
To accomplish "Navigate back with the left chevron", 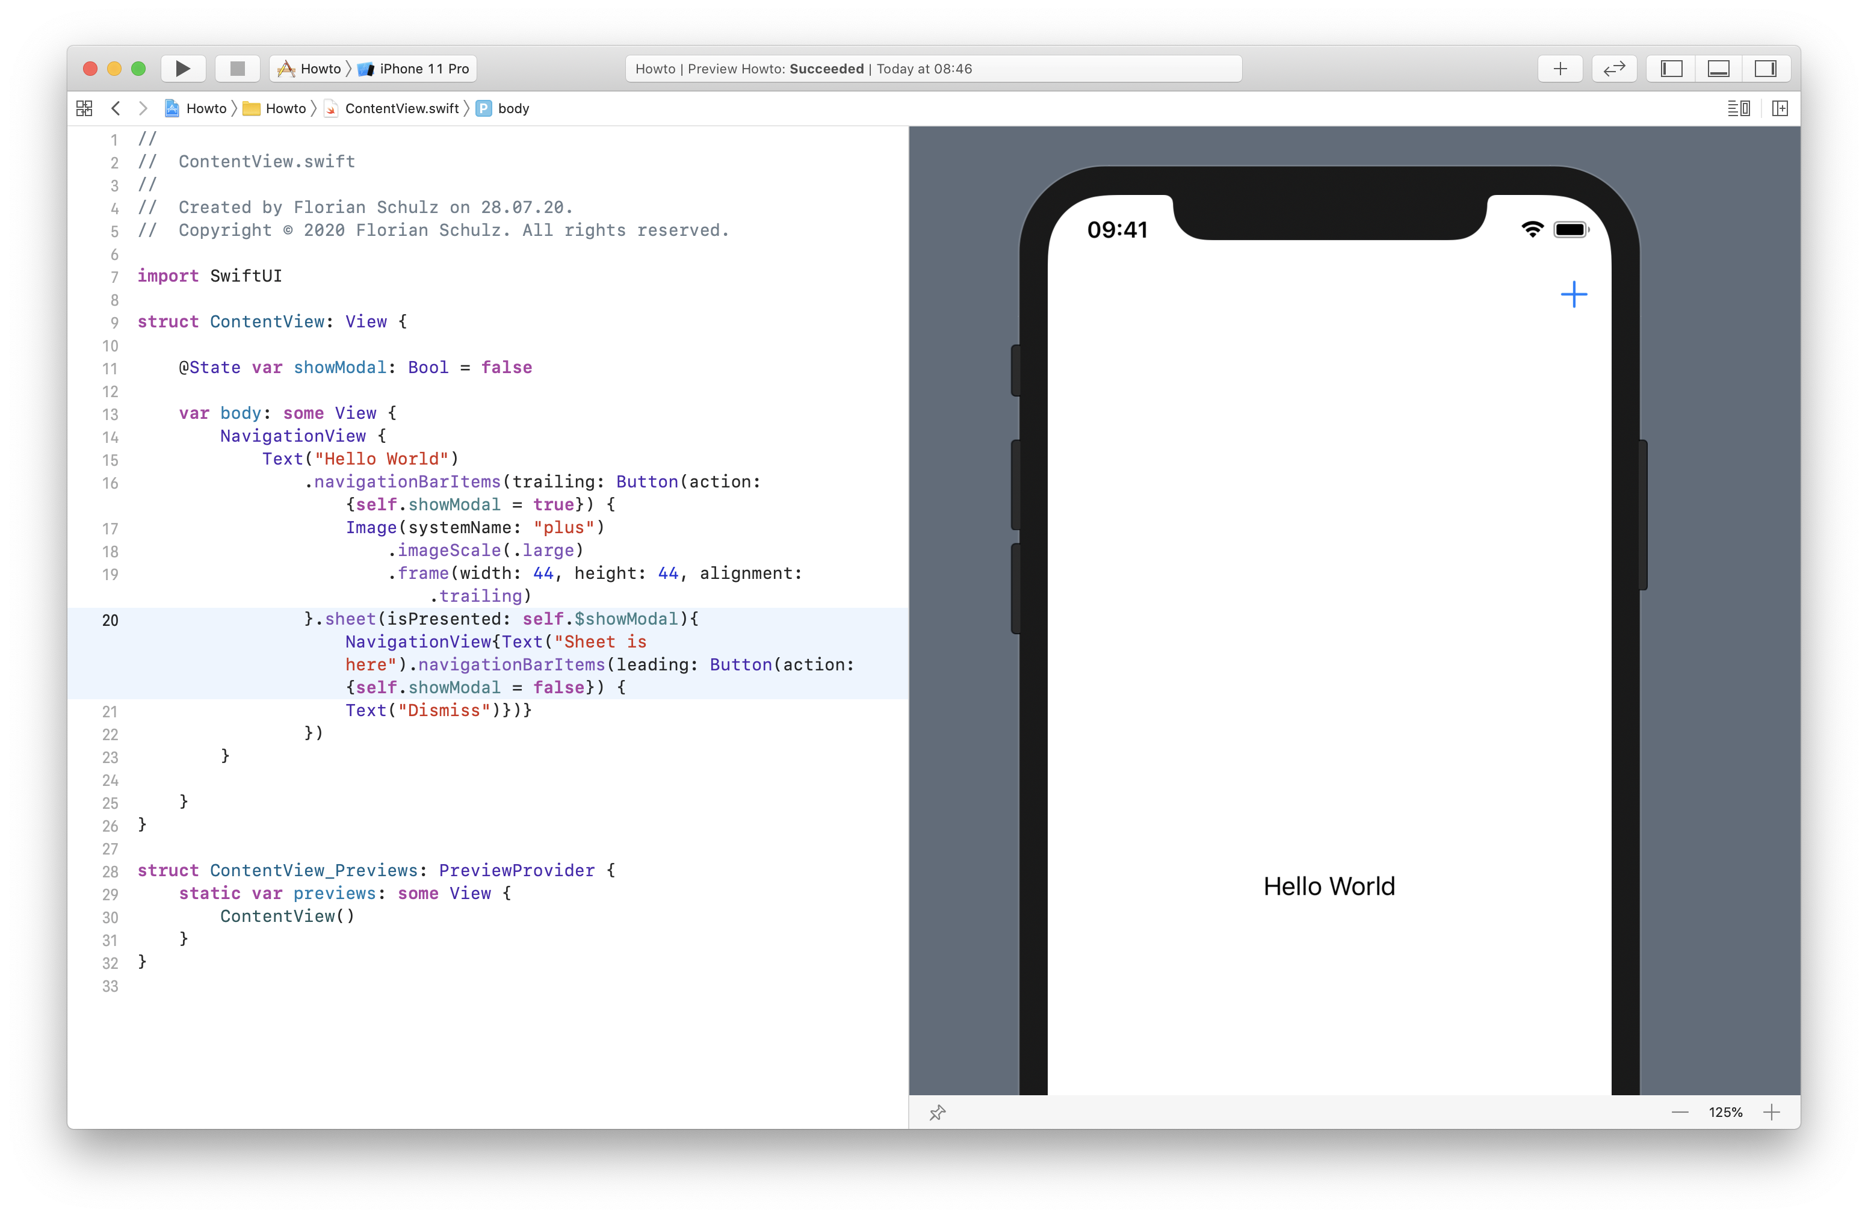I will click(x=116, y=108).
